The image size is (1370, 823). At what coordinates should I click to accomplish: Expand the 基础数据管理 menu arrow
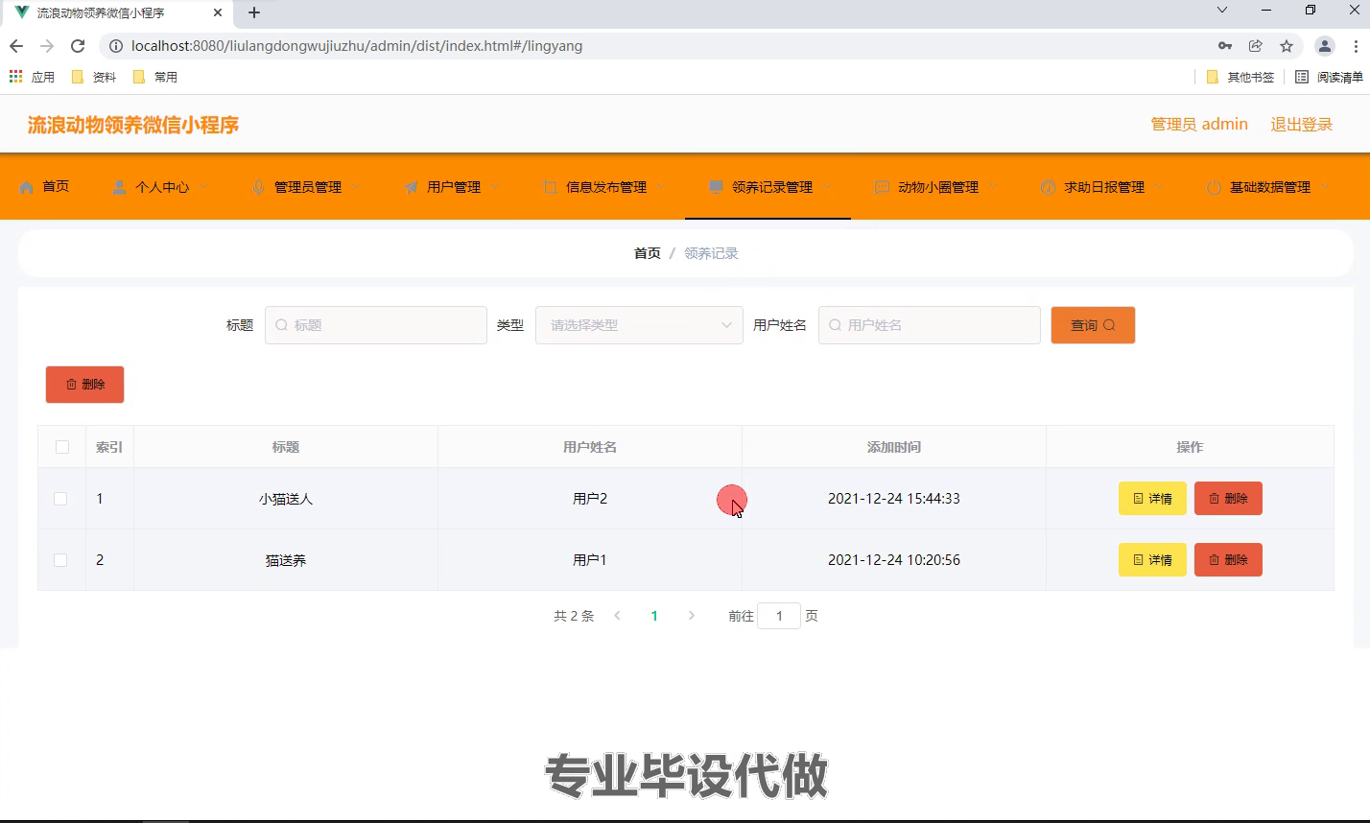[x=1324, y=187]
